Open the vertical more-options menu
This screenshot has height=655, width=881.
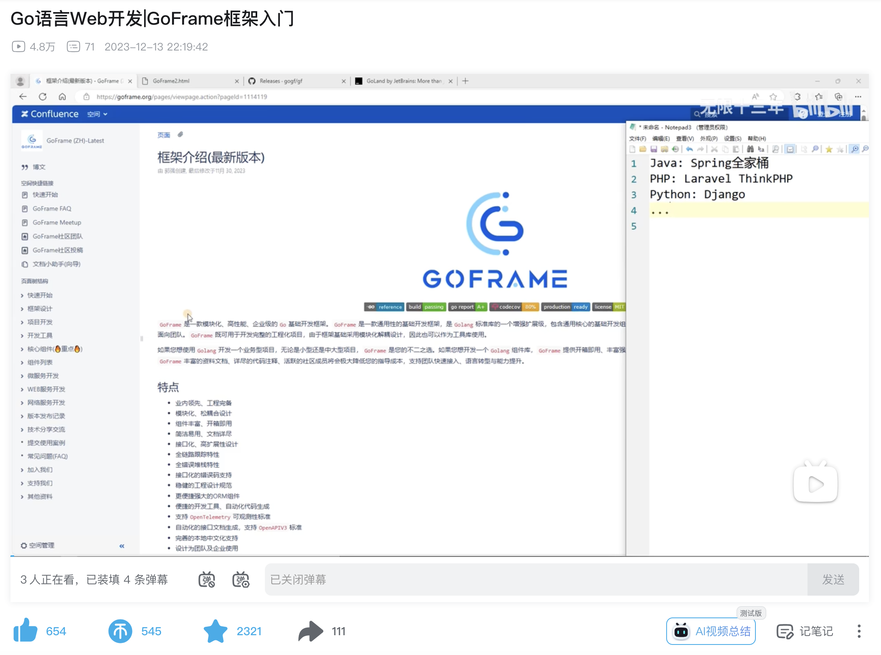pos(859,631)
